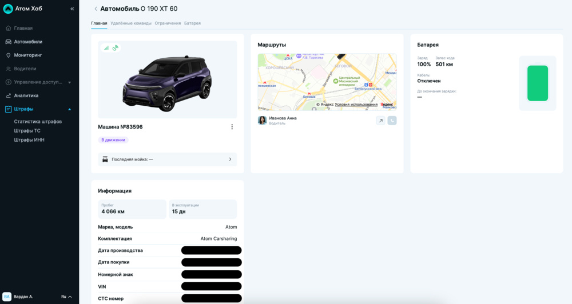Screen dimensions: 572x304
Task: Open three-dot menu for Машина №83596
Action: coord(232,127)
